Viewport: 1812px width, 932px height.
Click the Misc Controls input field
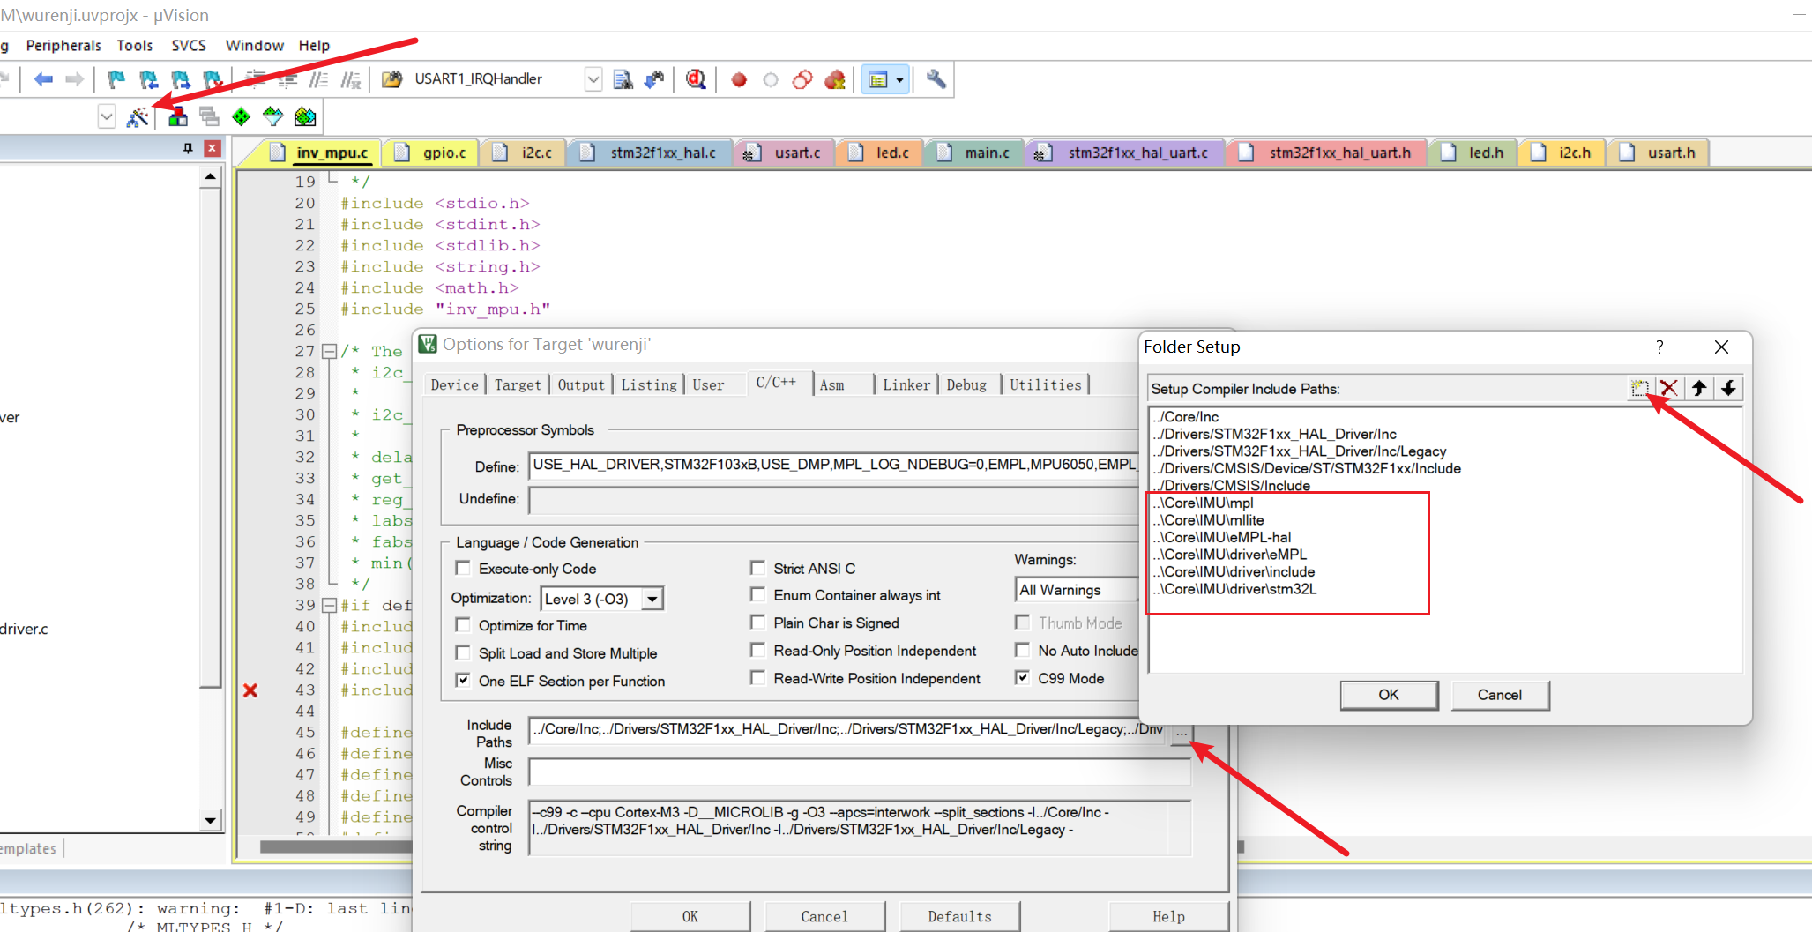click(860, 772)
